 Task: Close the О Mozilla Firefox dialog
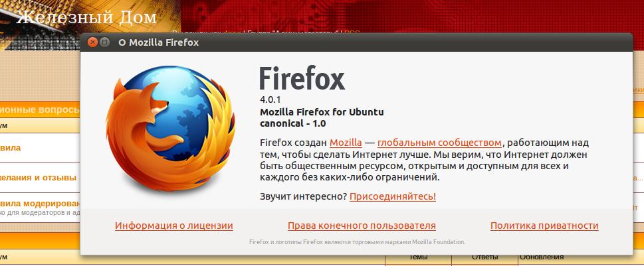(x=92, y=42)
